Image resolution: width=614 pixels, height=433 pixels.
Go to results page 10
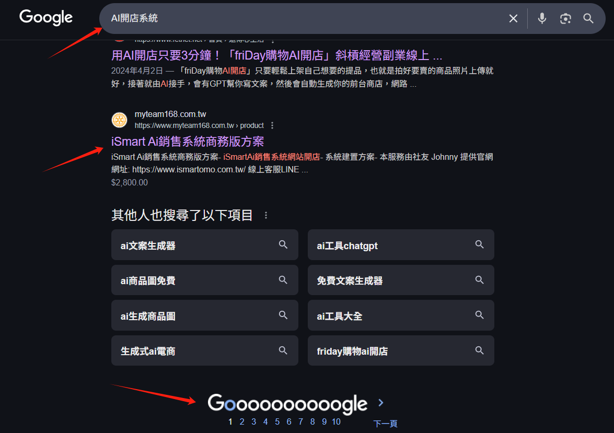click(x=337, y=422)
